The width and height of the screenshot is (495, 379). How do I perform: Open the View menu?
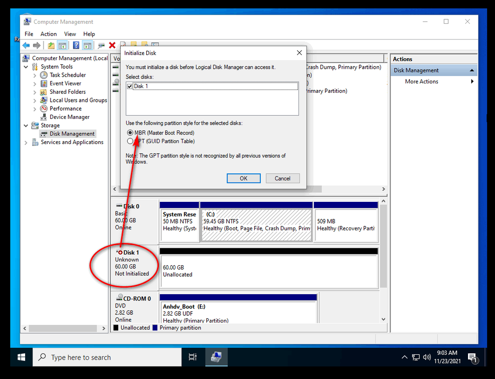pos(70,34)
